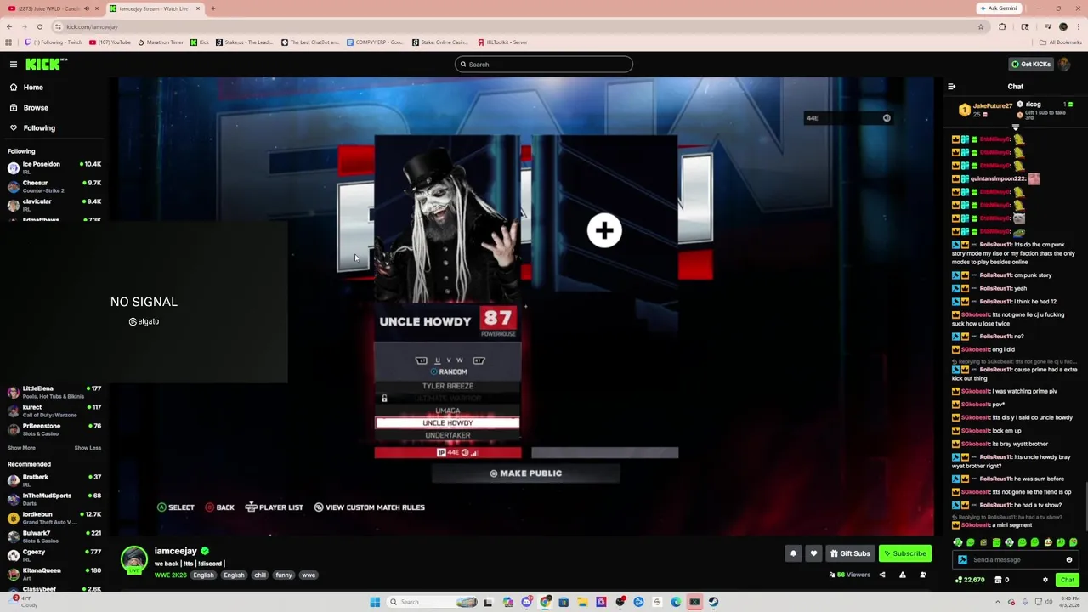The image size is (1088, 612).
Task: Open Ice Poseidon's channel in Following list
Action: 53,167
